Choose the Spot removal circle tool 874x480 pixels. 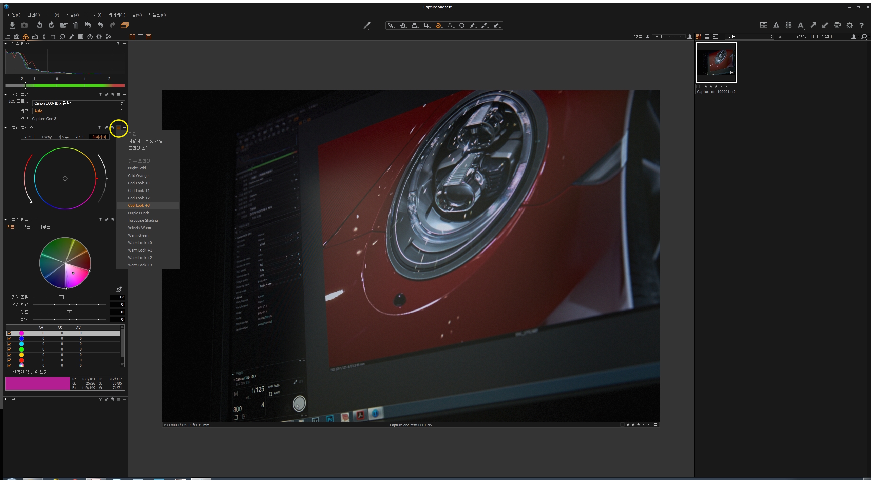(461, 26)
